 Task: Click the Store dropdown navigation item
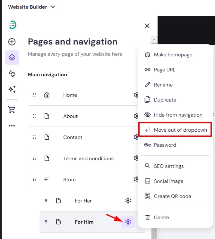coord(70,179)
